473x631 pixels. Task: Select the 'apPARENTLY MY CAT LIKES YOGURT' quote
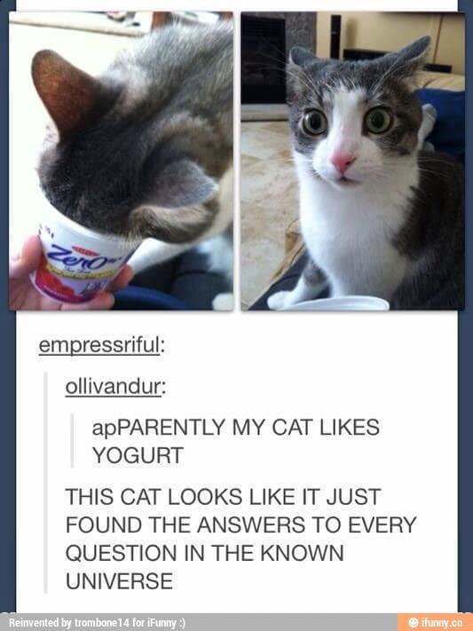(235, 441)
